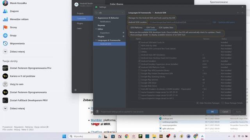Click Android Studio logo in welcome window

77,4
